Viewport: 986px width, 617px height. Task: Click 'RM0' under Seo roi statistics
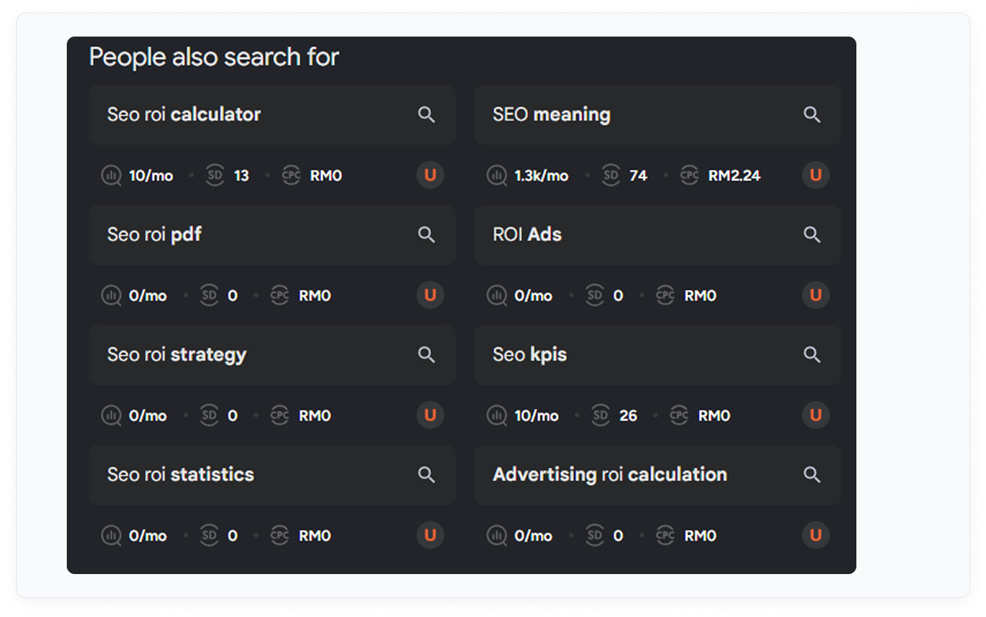(x=315, y=536)
